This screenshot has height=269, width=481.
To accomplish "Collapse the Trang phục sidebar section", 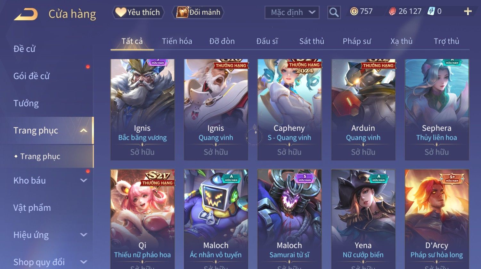I will (x=84, y=130).
